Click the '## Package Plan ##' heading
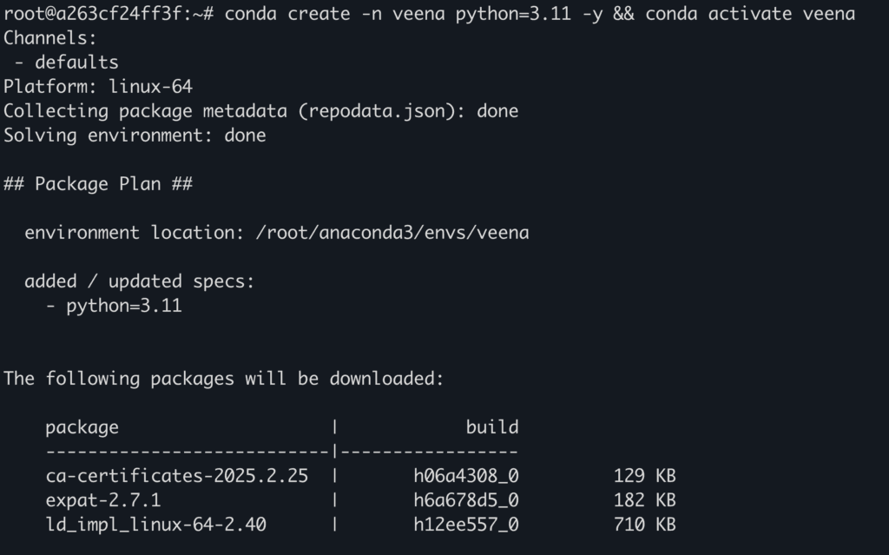889x555 pixels. (98, 184)
